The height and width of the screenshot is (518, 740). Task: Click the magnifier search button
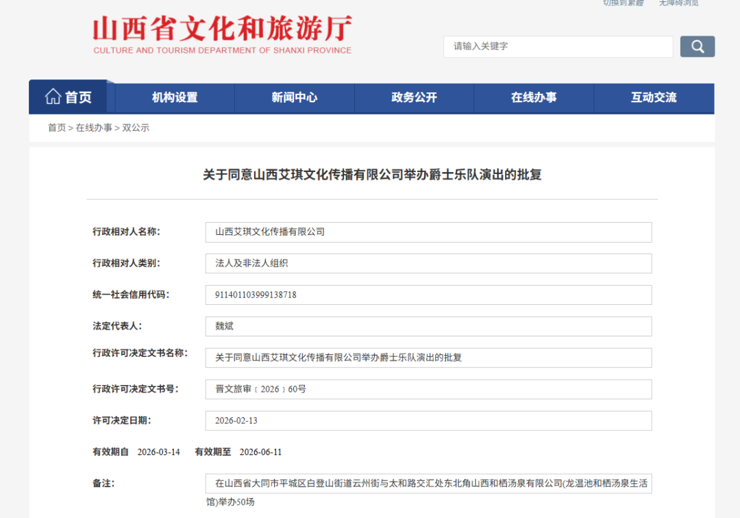(x=697, y=47)
